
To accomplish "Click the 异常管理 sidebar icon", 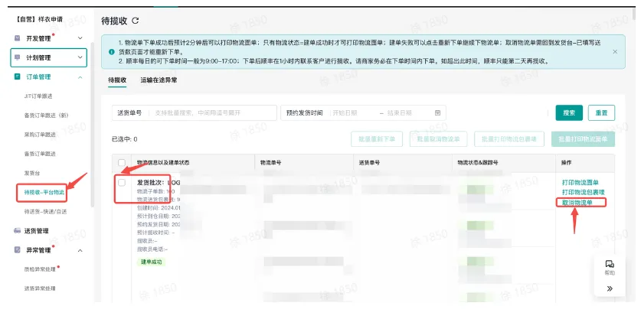I will pyautogui.click(x=17, y=250).
